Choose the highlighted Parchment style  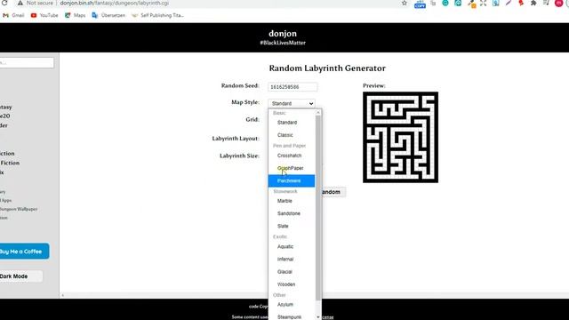292,180
